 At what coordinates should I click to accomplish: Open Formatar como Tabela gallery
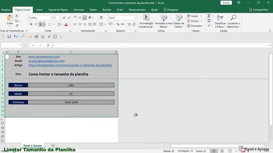pos(164,21)
